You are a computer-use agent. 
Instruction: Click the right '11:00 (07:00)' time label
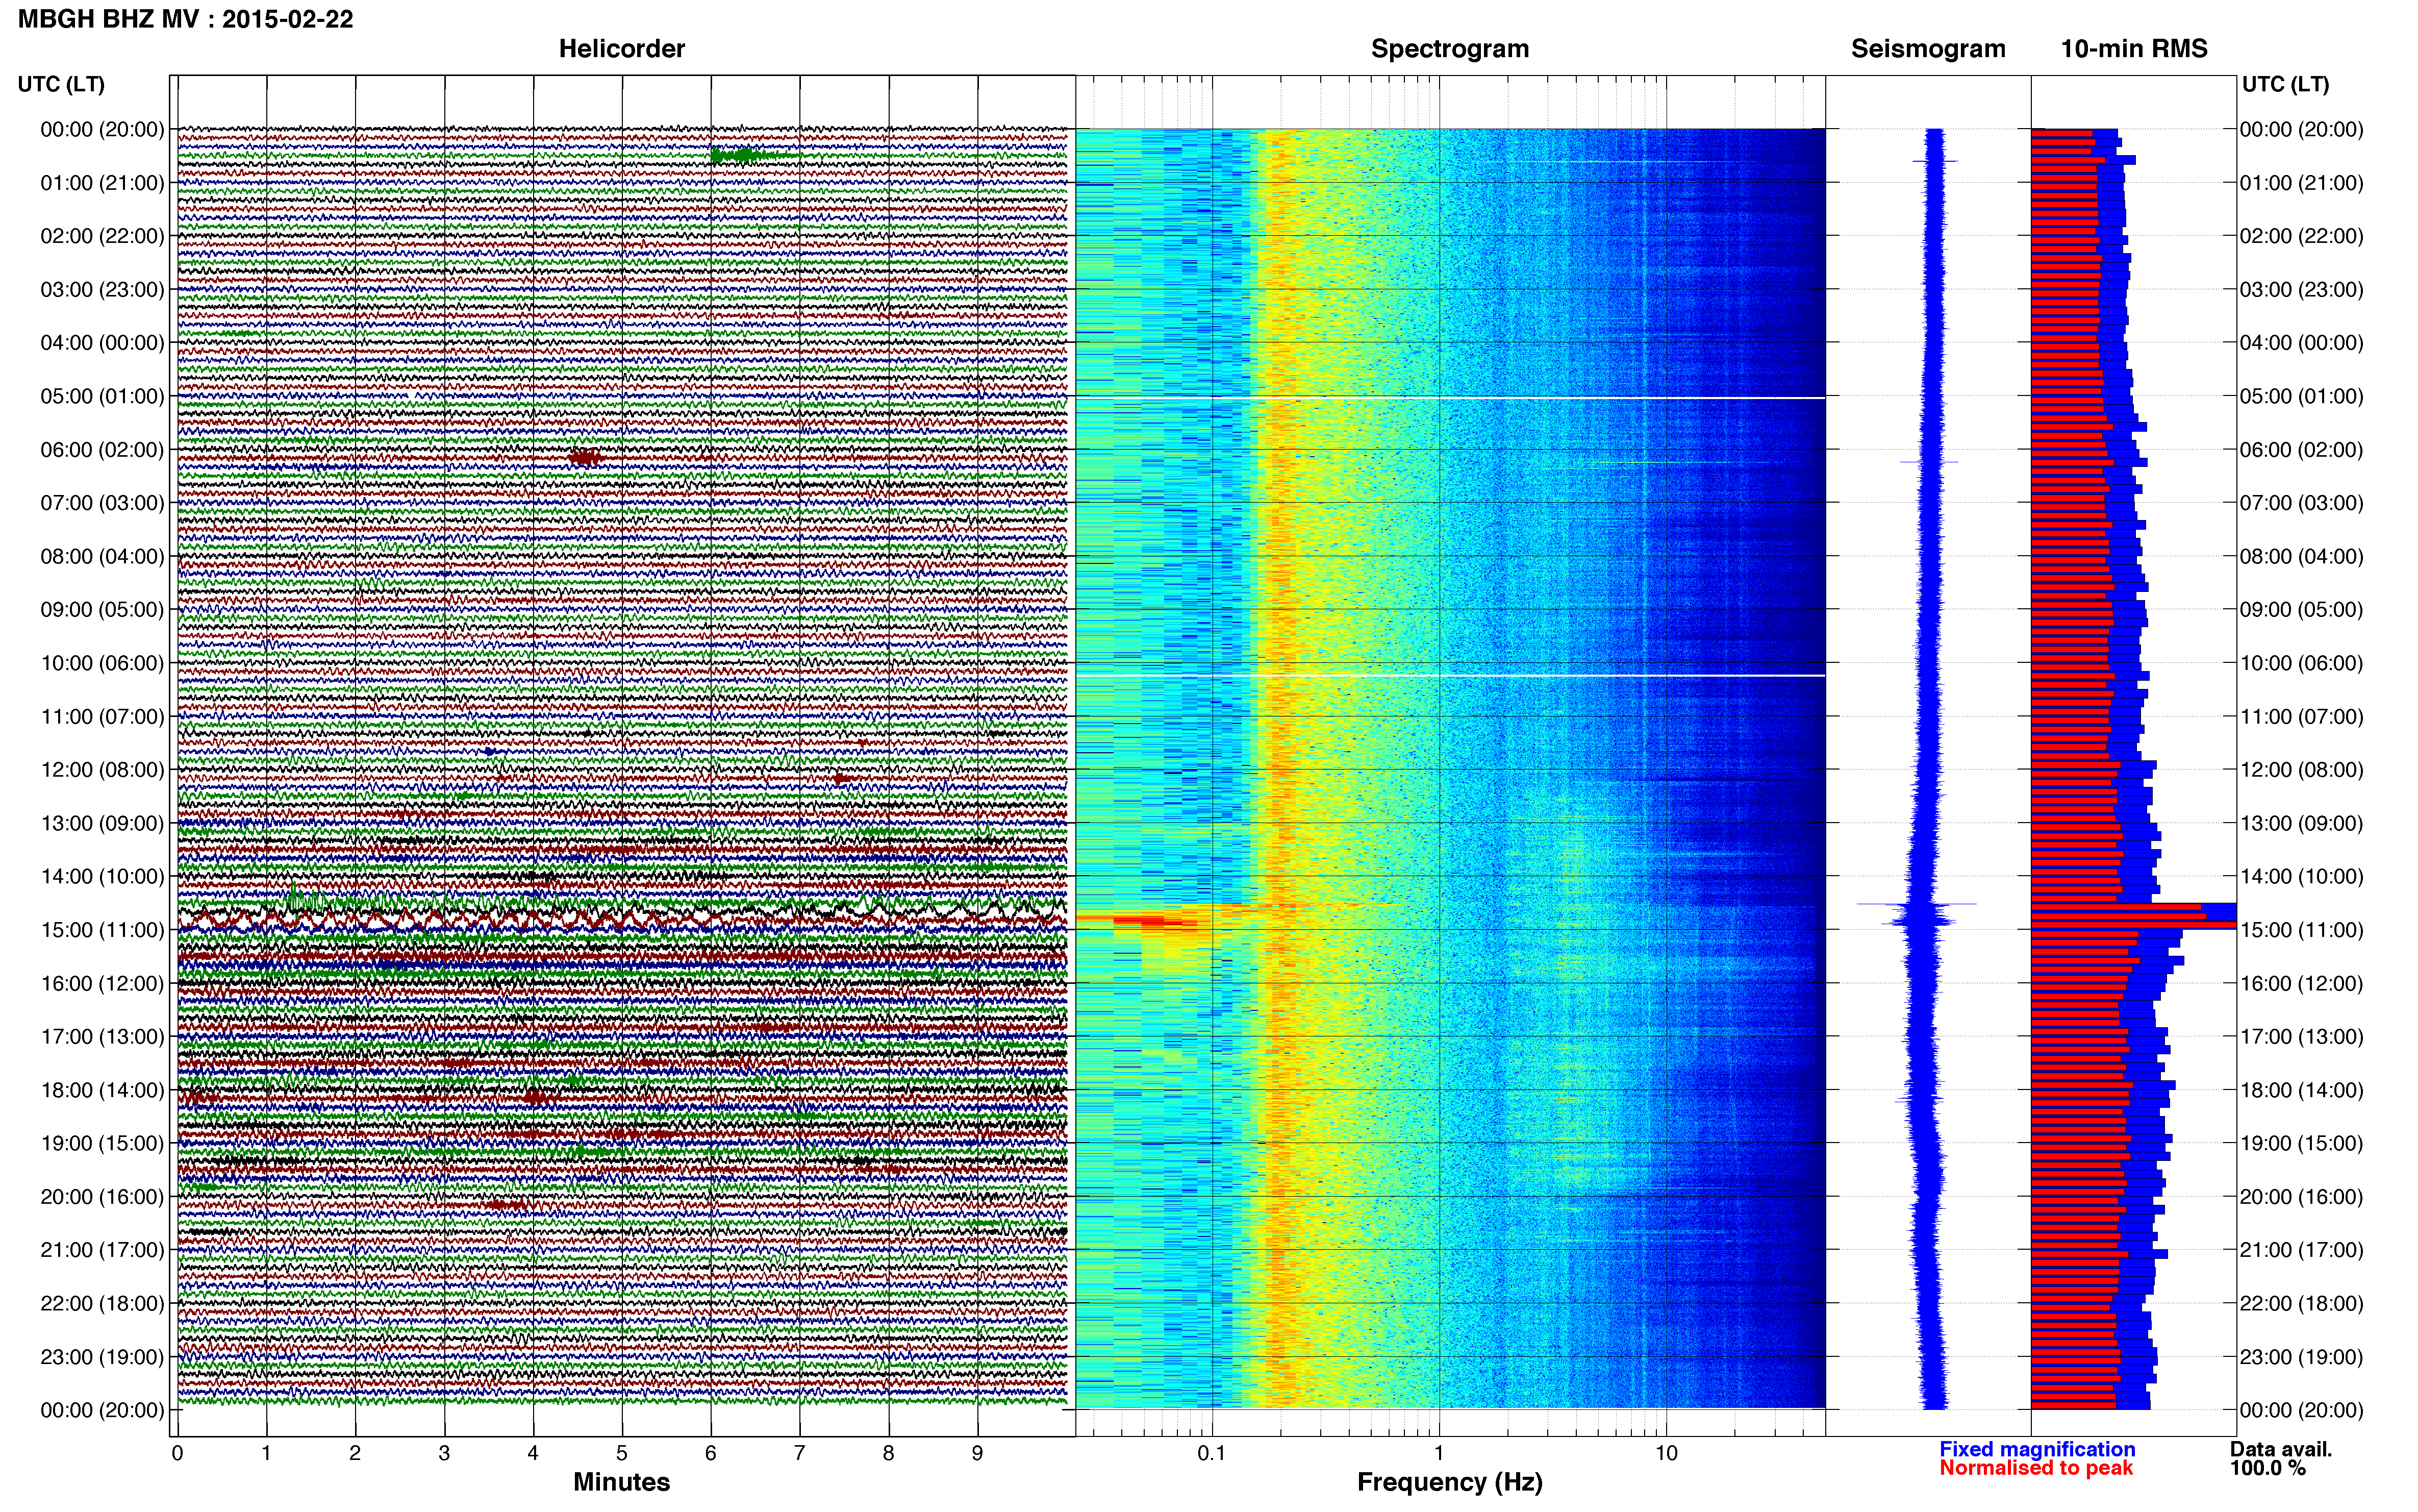[x=2301, y=717]
